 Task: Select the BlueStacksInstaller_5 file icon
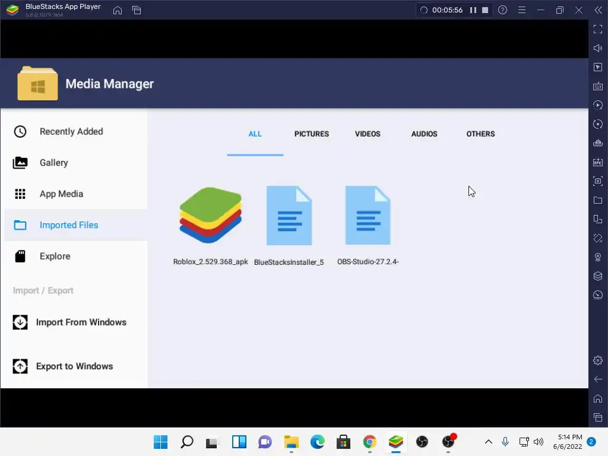[x=289, y=216]
